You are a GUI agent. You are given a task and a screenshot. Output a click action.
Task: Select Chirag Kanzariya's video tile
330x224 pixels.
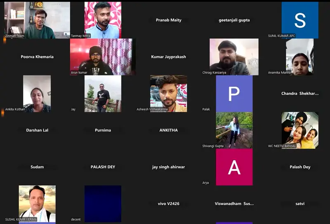[234, 57]
